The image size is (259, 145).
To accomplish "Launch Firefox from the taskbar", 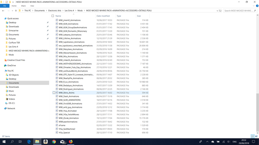I will click(71, 142).
